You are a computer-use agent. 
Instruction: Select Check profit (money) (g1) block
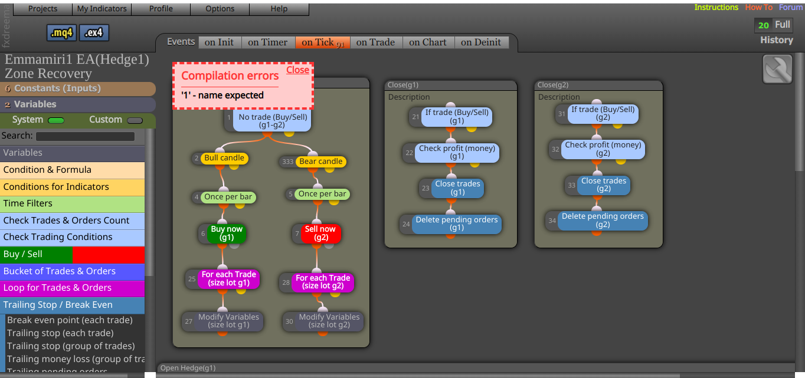(x=457, y=153)
